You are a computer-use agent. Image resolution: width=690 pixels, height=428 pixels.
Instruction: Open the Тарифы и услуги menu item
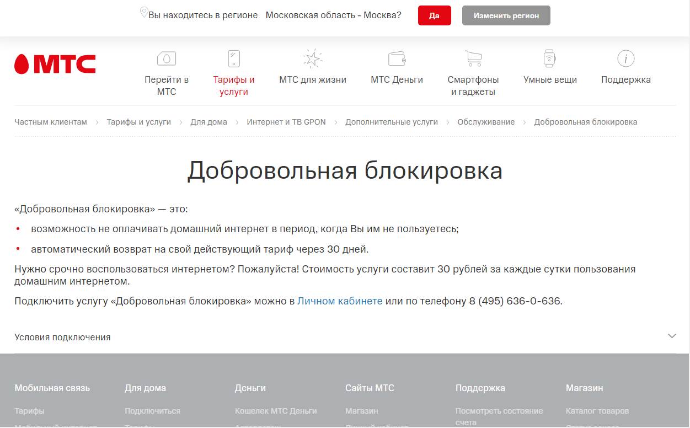[234, 85]
